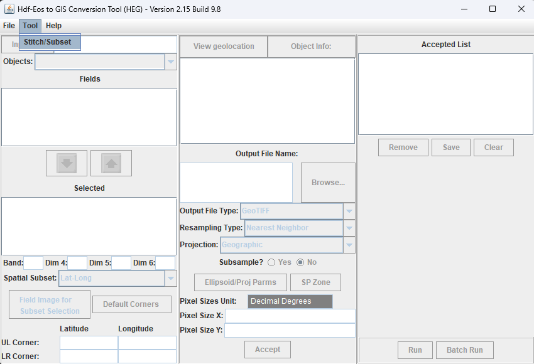Screen dimensions: 534x364
Task: Click inside the Selected list box
Action: pos(89,226)
